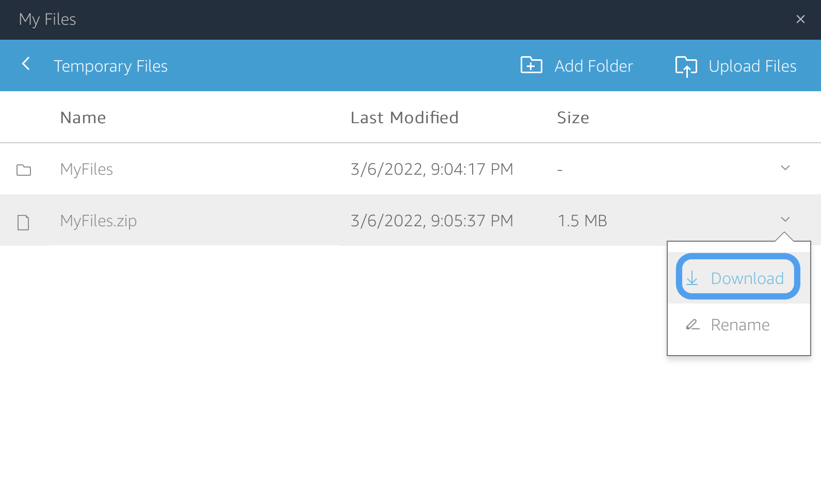This screenshot has width=821, height=503.
Task: Click the Size column header
Action: point(573,118)
